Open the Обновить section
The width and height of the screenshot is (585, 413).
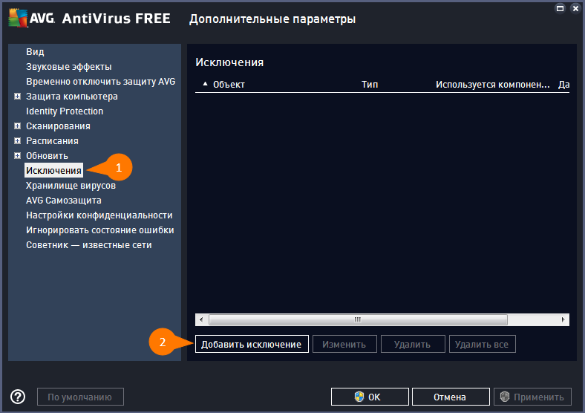tap(47, 156)
